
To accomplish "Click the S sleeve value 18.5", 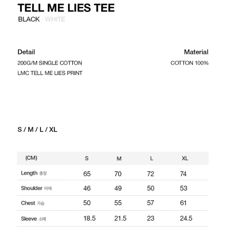I will [89, 218].
